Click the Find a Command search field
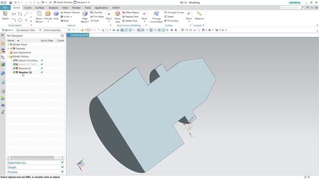Image resolution: width=319 pixels, height=179 pixels. pos(292,7)
